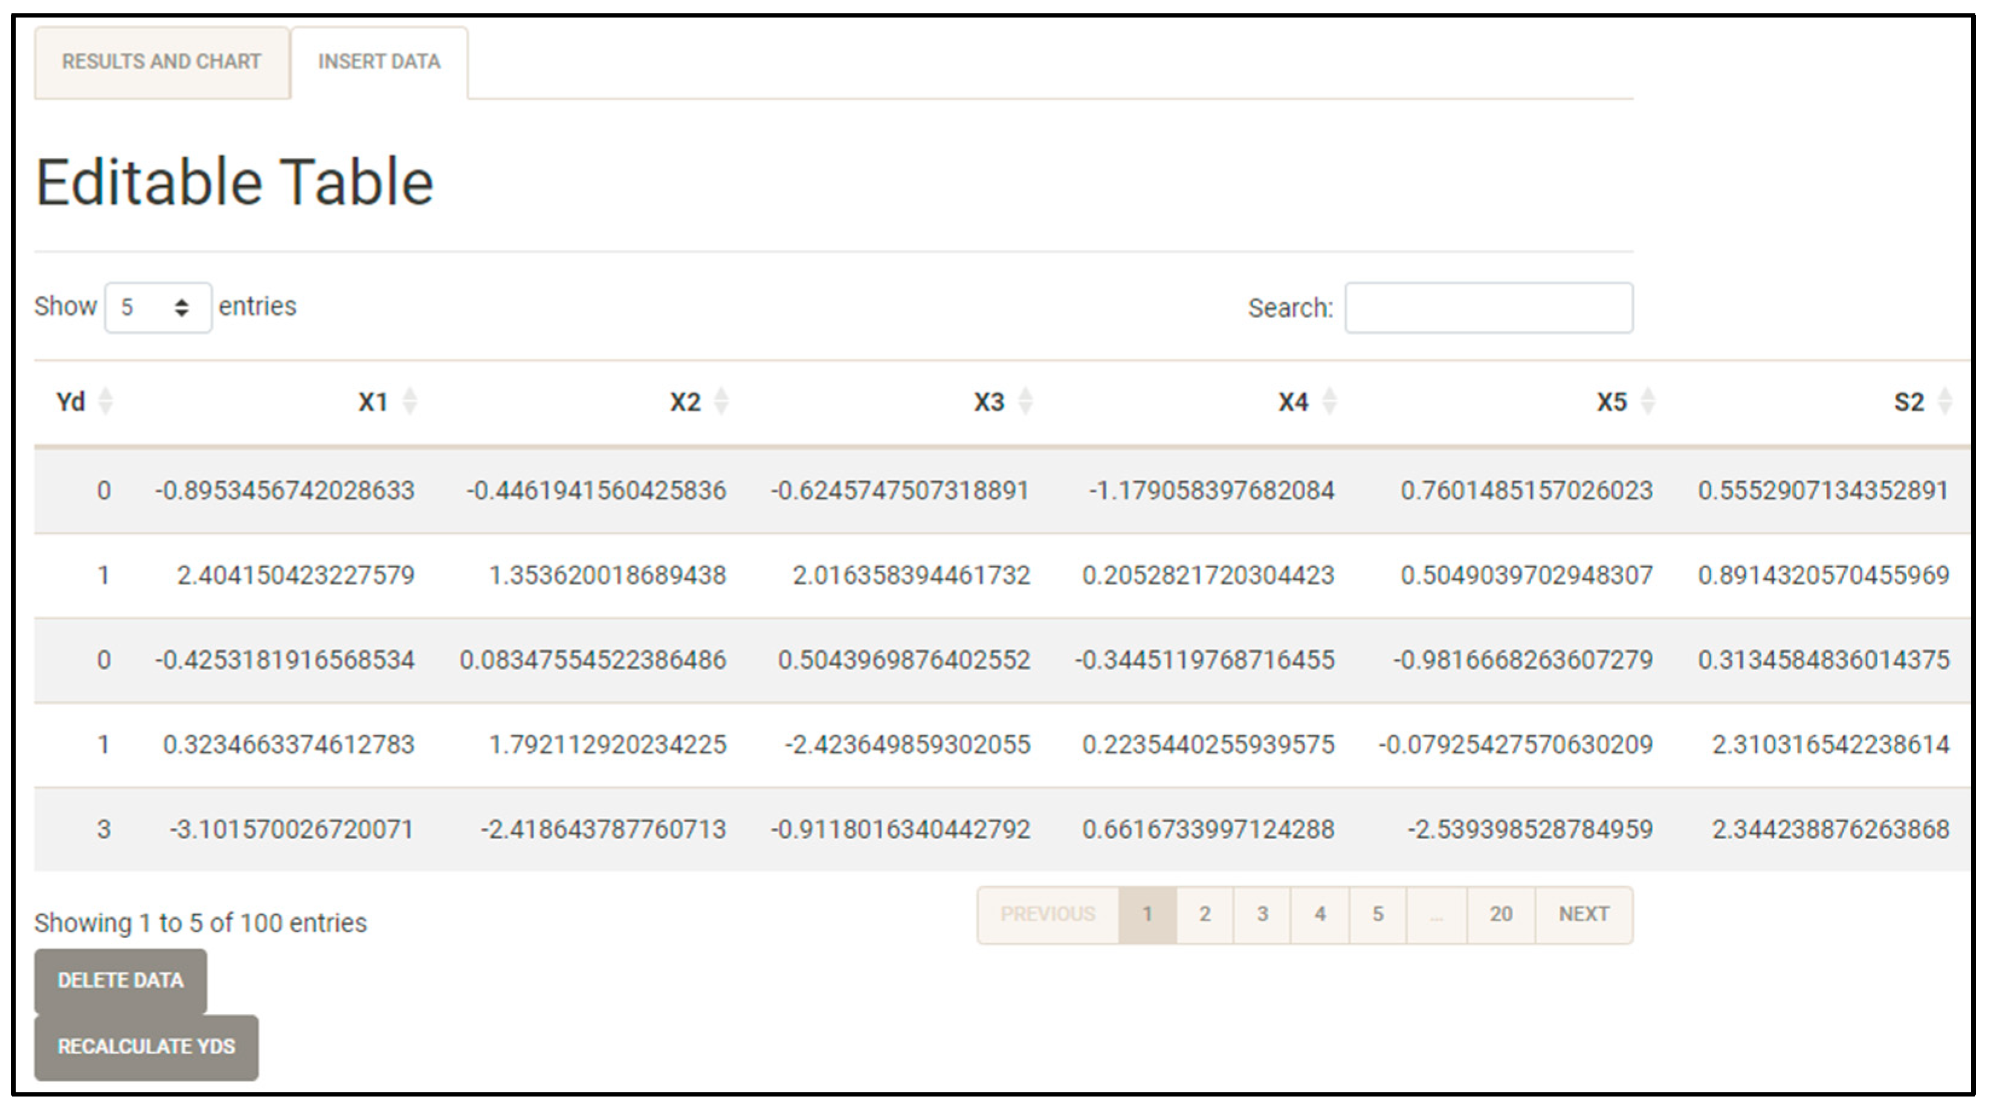Sort by X2 using its arrows

point(721,401)
